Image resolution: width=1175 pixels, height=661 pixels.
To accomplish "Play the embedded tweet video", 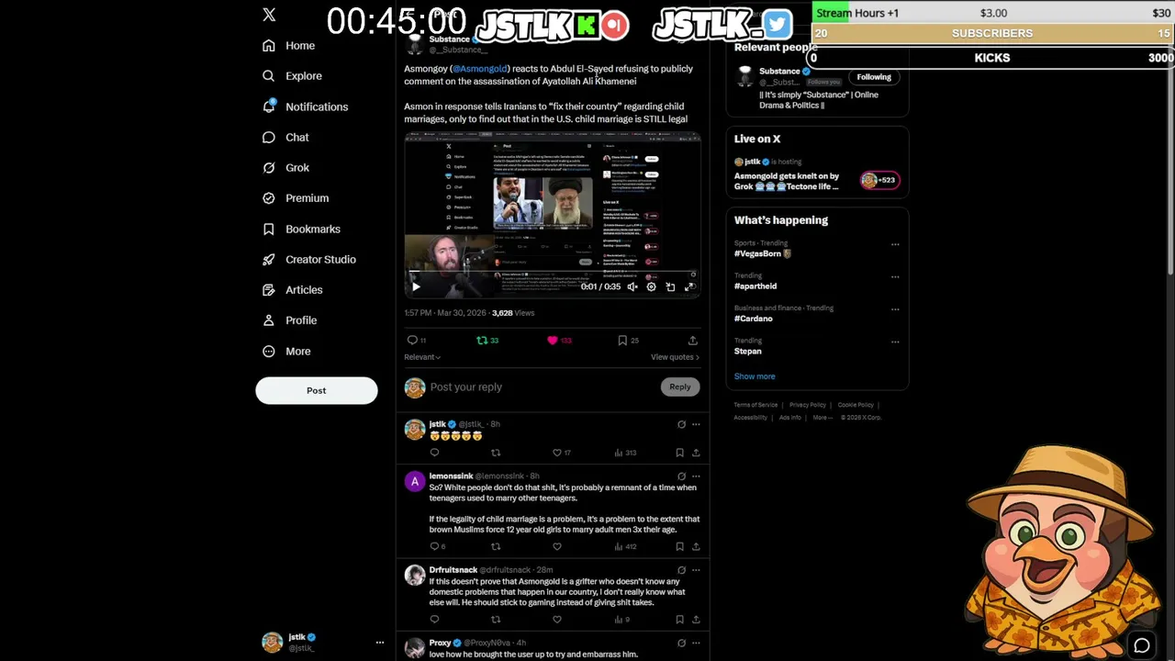I will pos(416,286).
